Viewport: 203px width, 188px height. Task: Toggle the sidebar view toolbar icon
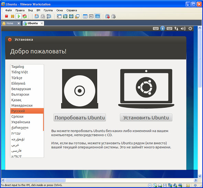click(59, 16)
